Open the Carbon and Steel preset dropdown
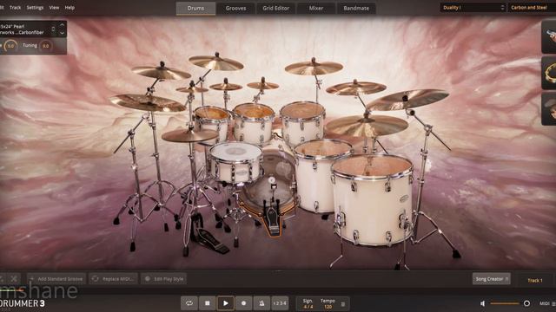Image resolution: width=556 pixels, height=312 pixels. [532, 8]
